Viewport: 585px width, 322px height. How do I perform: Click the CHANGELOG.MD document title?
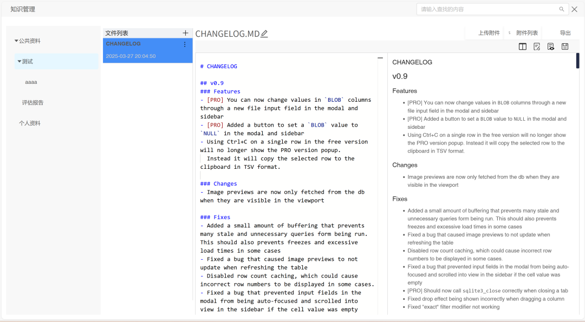point(227,34)
